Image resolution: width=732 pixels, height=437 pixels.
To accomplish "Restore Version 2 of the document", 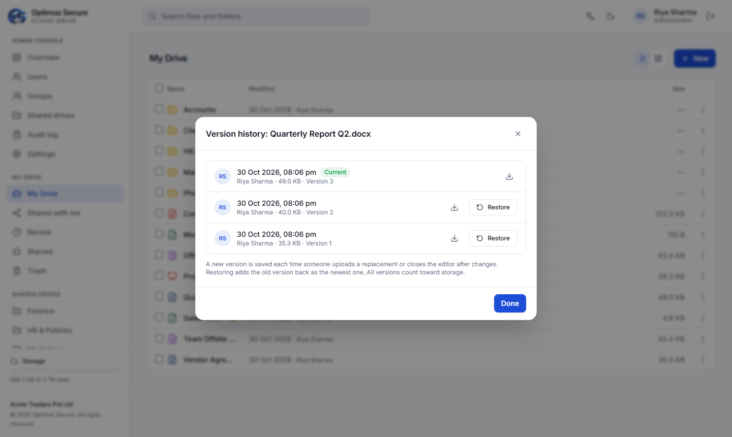I will 493,207.
